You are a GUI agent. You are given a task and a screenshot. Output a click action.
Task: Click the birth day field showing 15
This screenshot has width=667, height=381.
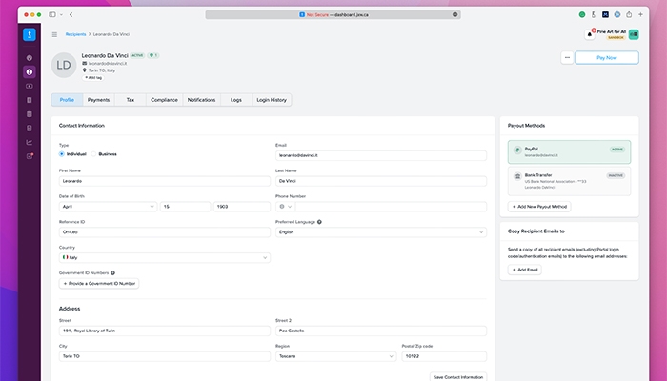[x=185, y=207]
